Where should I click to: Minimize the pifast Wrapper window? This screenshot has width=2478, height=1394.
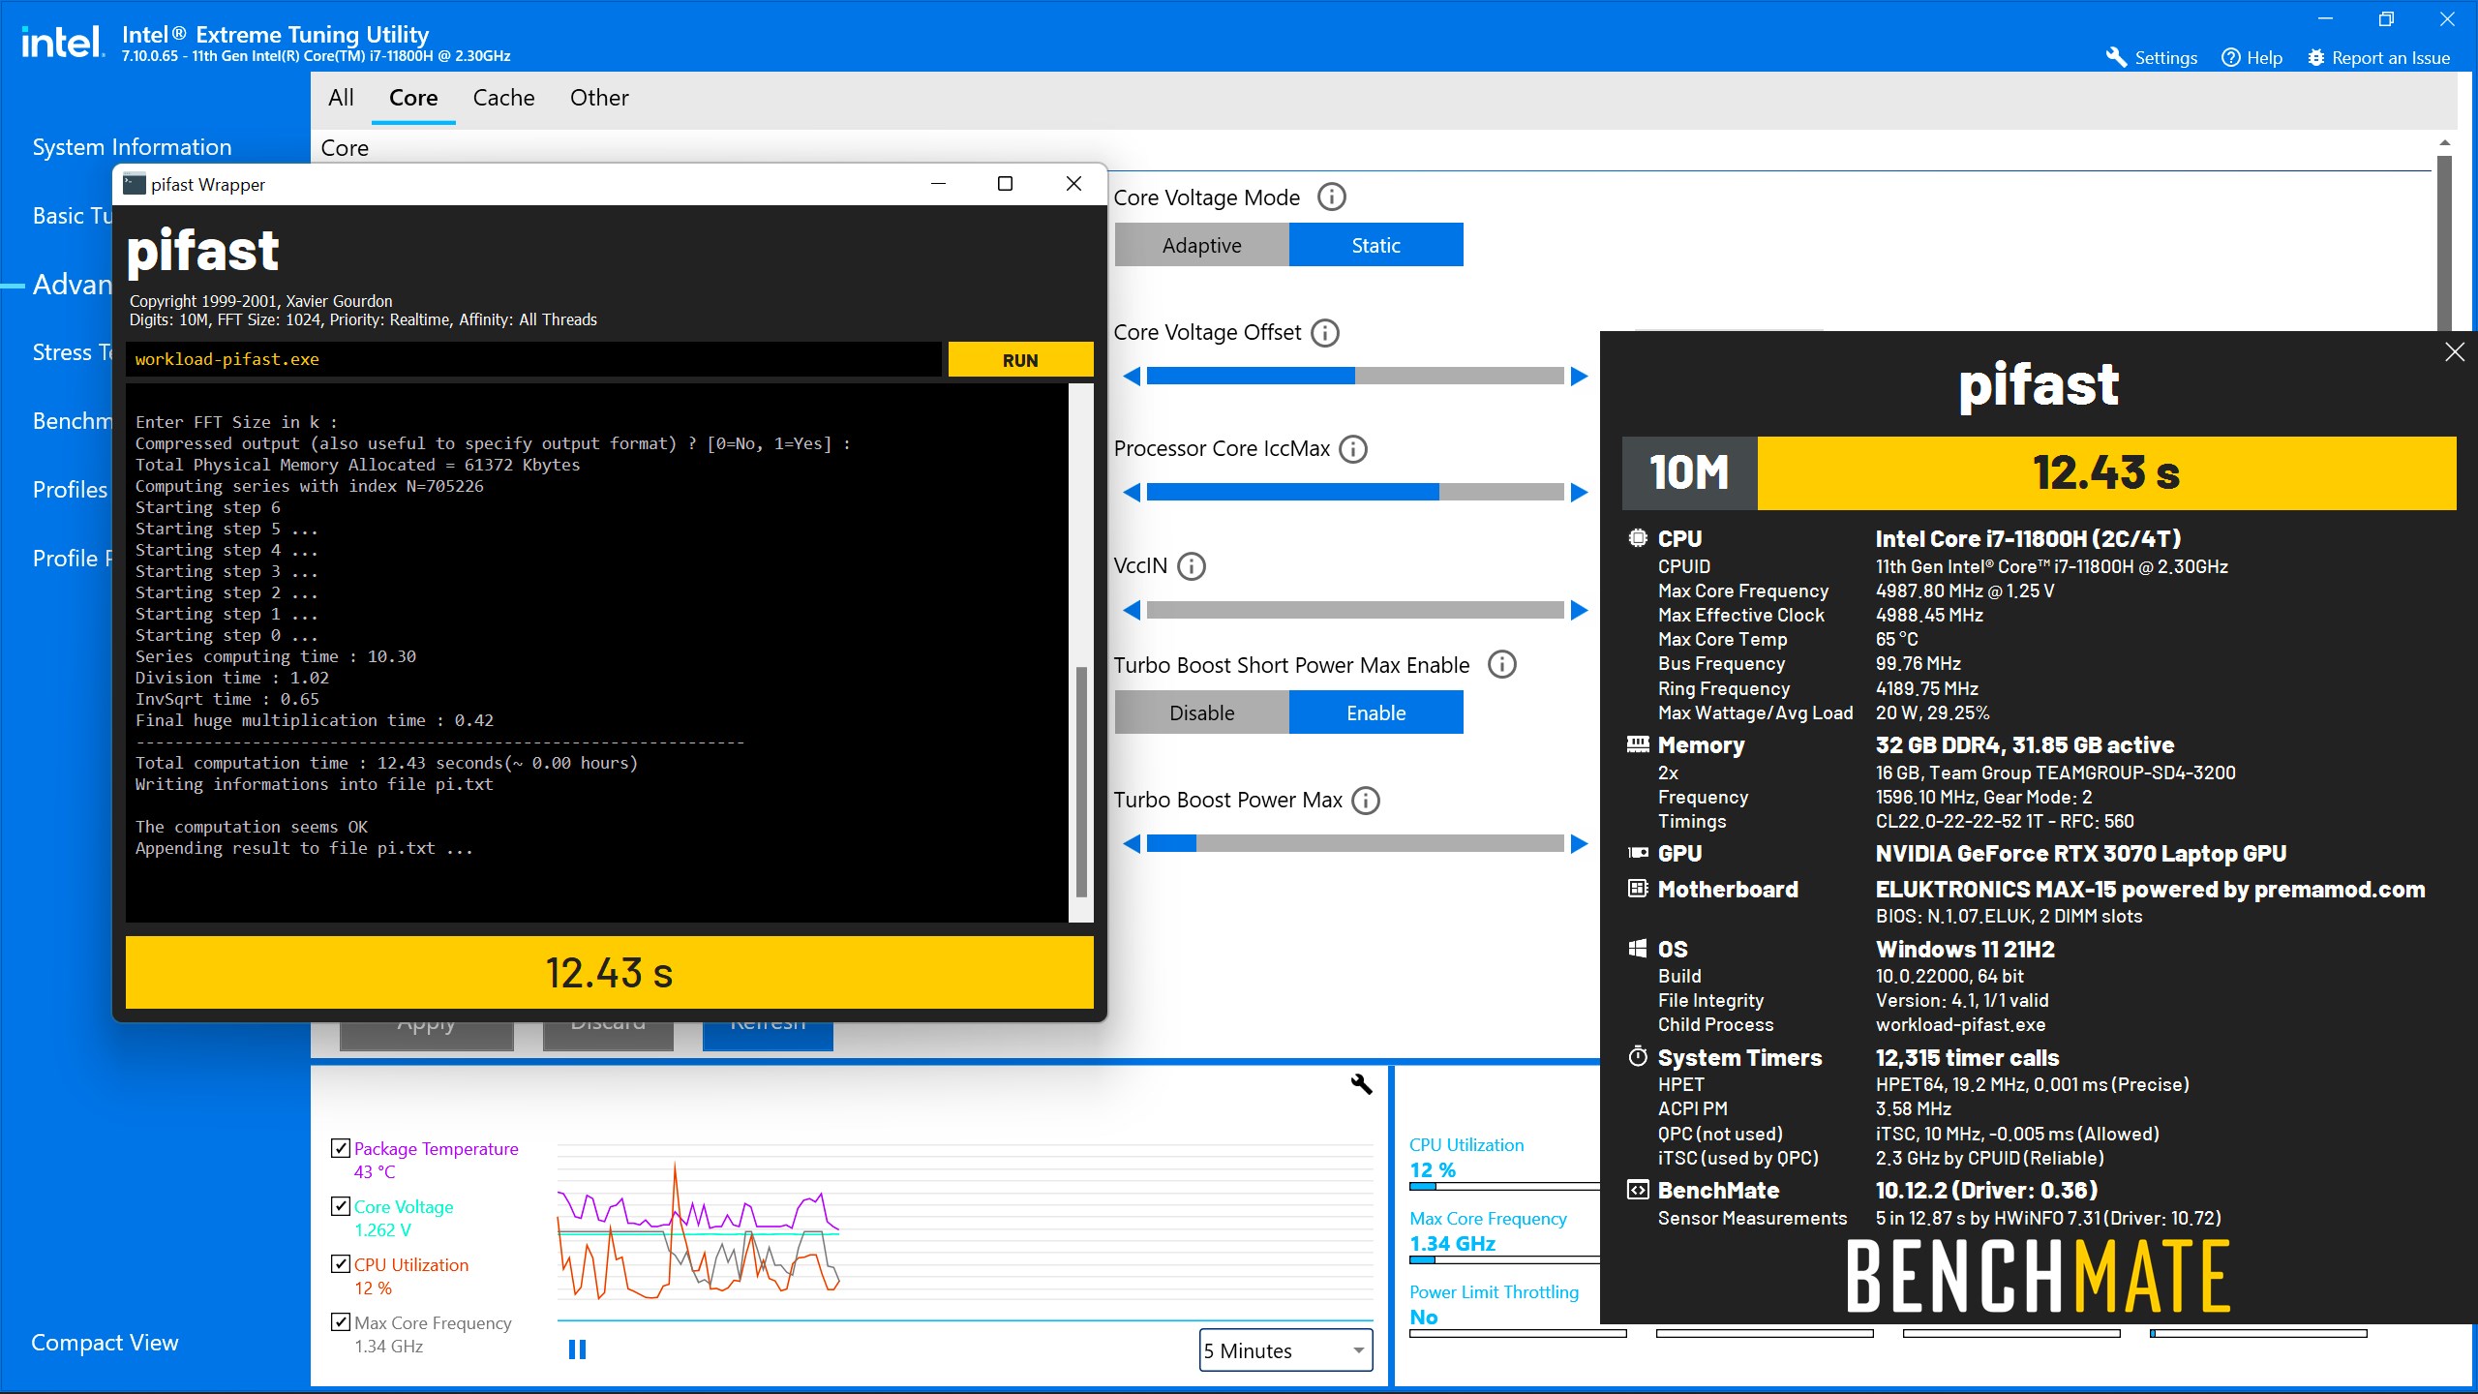[938, 184]
